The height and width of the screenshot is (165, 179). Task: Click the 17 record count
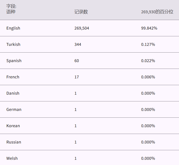pyautogui.click(x=77, y=77)
